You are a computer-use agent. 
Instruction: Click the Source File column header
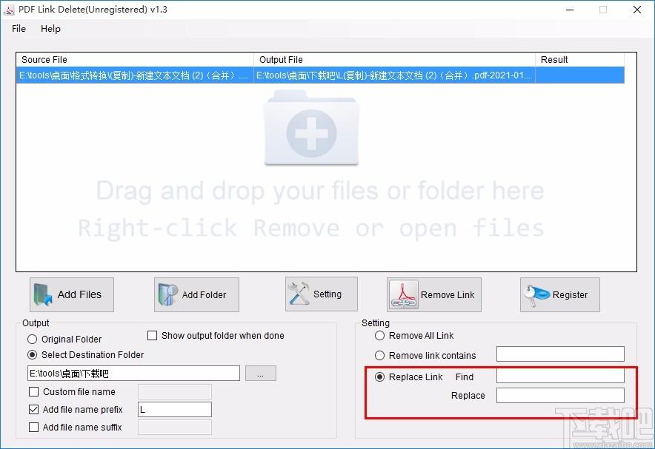pyautogui.click(x=135, y=60)
